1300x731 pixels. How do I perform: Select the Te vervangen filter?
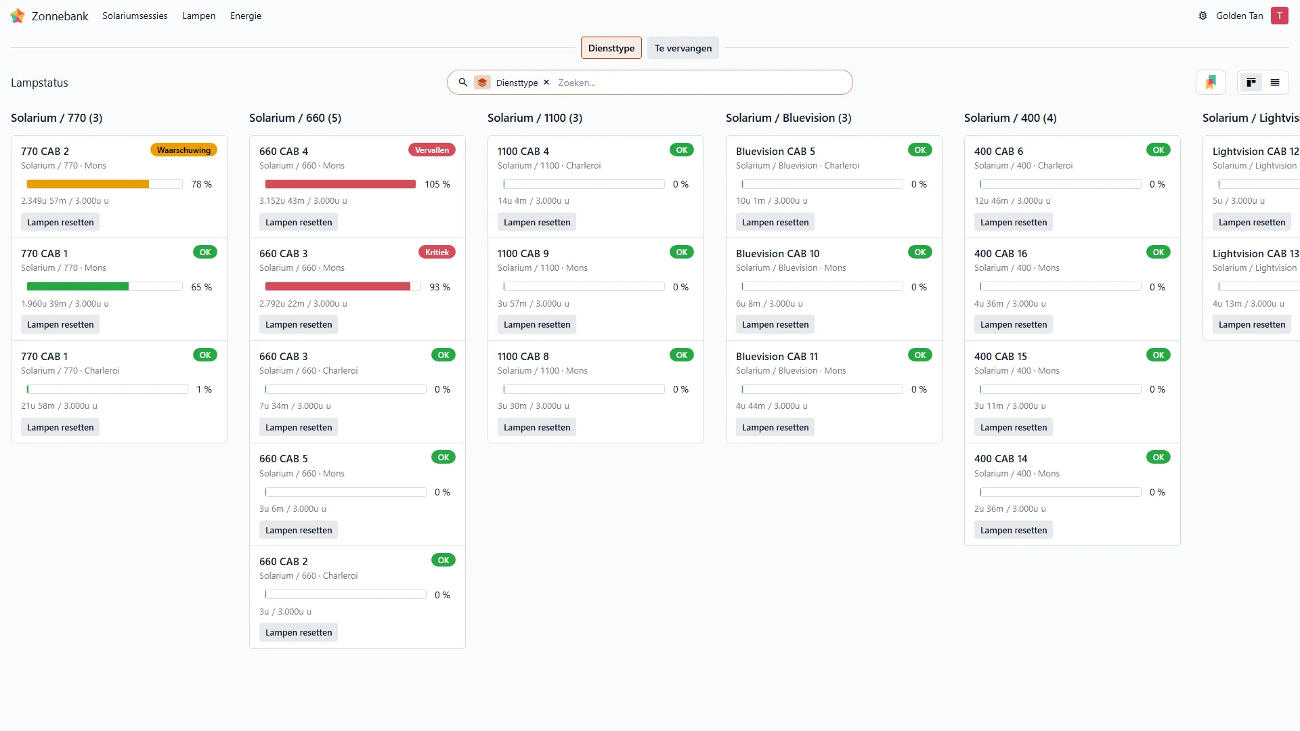(x=683, y=48)
